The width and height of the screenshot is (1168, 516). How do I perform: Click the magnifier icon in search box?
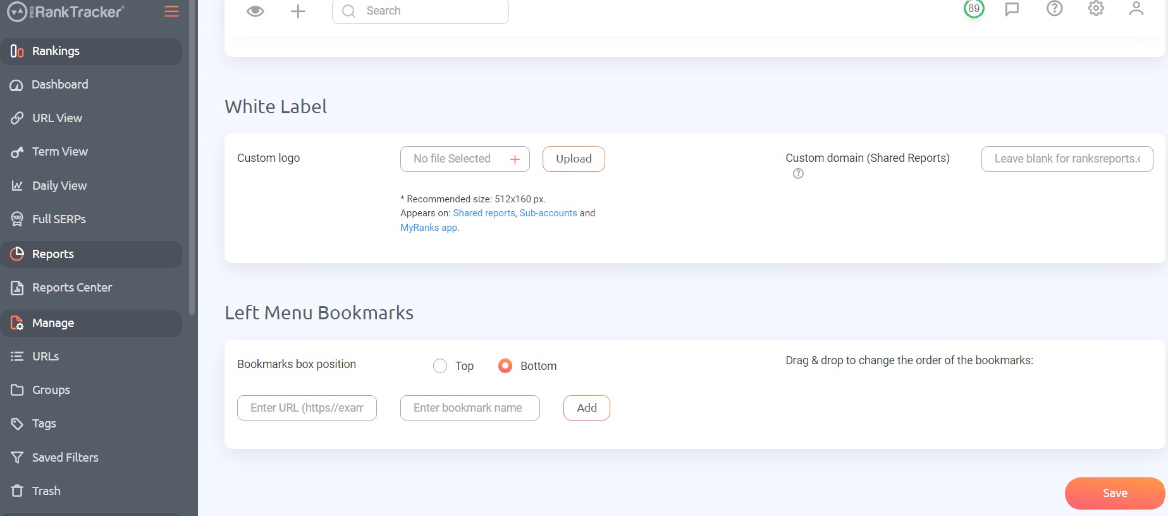348,11
